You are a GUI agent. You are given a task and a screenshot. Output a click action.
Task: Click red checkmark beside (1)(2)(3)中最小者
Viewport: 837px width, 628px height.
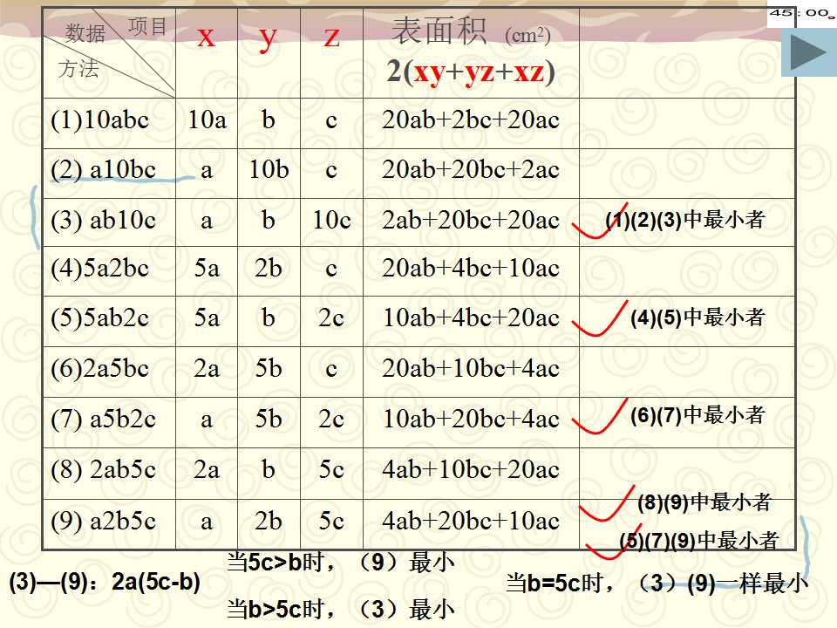pos(600,221)
